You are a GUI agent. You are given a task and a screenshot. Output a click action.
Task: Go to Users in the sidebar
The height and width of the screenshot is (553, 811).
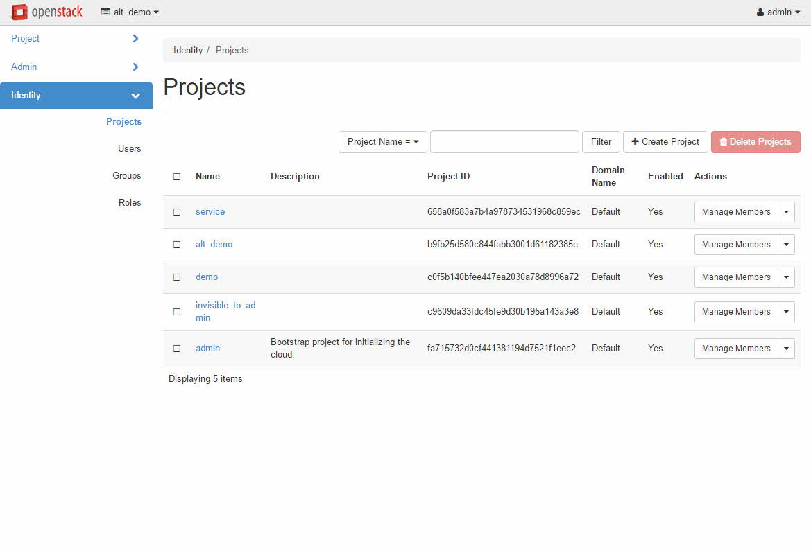pyautogui.click(x=129, y=149)
